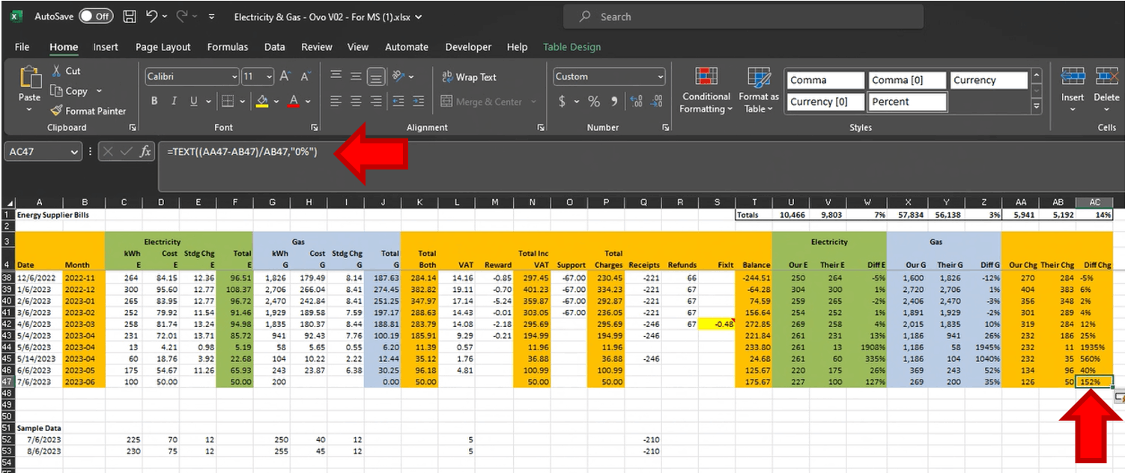Viewport: 1137px width, 473px height.
Task: Click Decrease Font Size icon
Action: [x=305, y=76]
